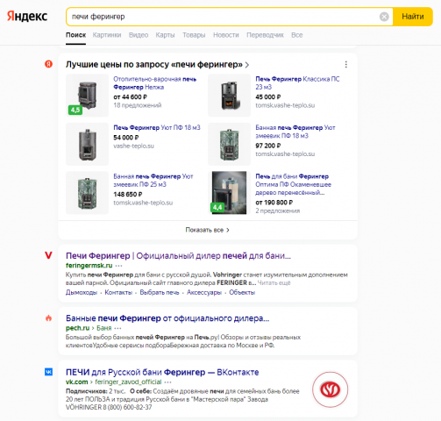This screenshot has height=421, width=441.
Task: Click the flame favicon of pech.ru result
Action: (48, 318)
